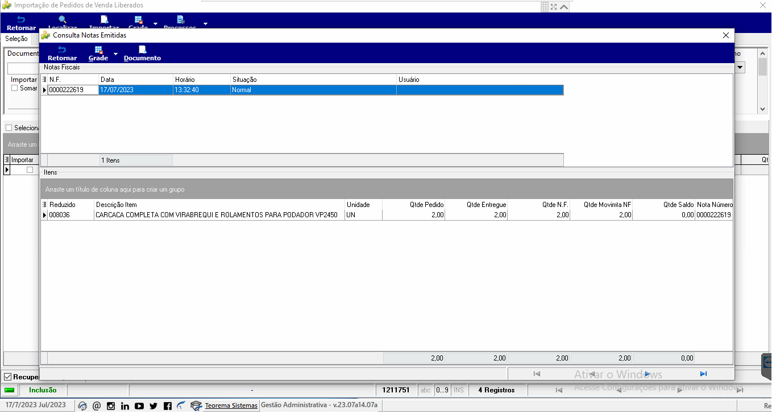Viewport: 772px width, 414px height.
Task: Tick the Importar row checkbox in background grid
Action: (30, 169)
